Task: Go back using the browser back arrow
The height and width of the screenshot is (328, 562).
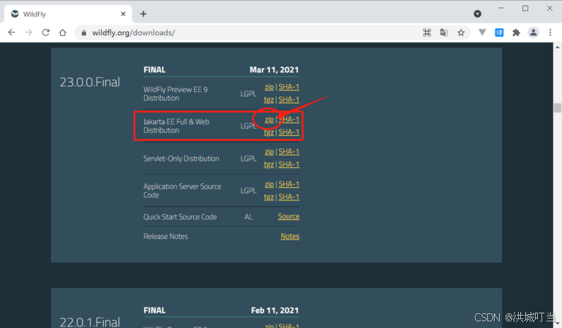Action: (x=12, y=33)
